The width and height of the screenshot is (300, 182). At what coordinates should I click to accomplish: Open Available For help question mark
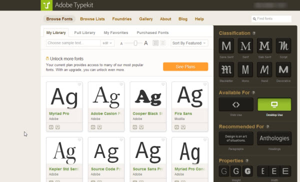click(253, 93)
